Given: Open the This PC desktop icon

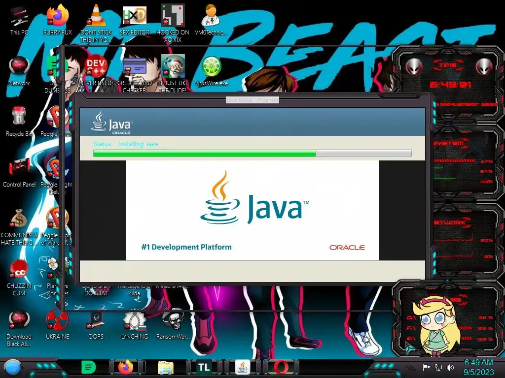Looking at the screenshot, I should pyautogui.click(x=19, y=19).
